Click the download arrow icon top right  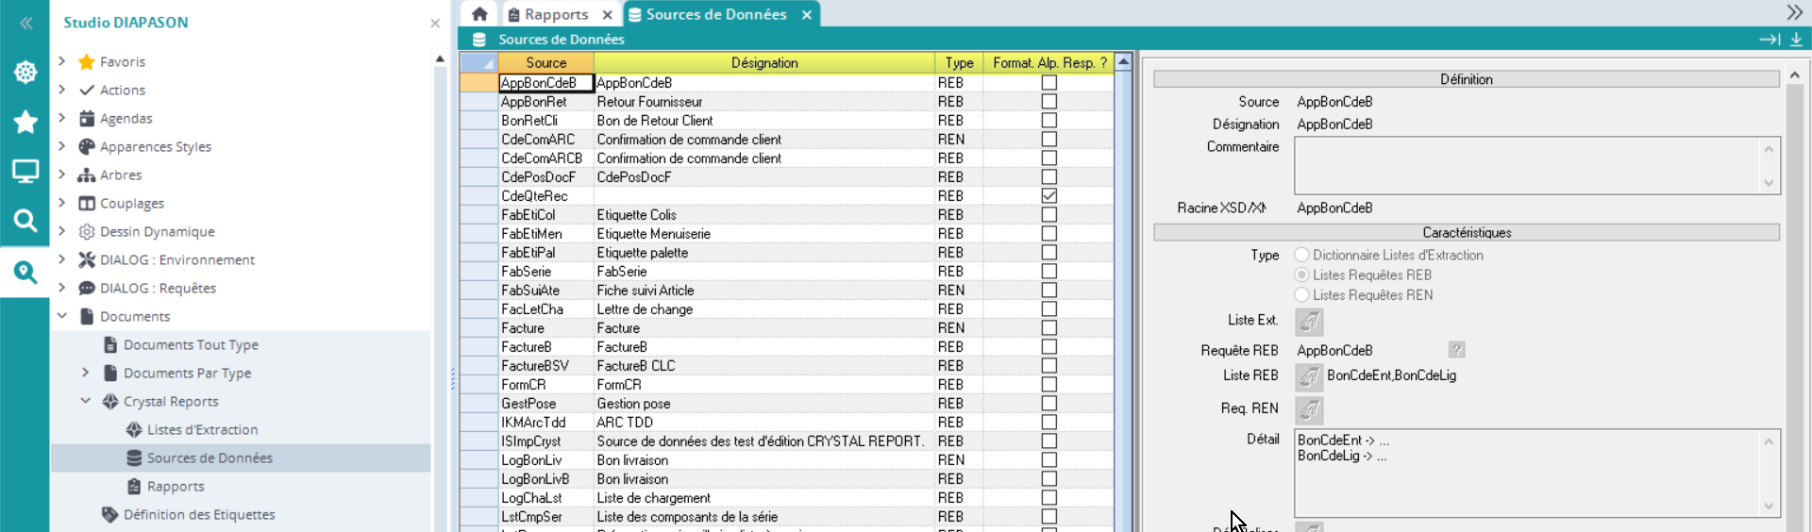[1796, 40]
